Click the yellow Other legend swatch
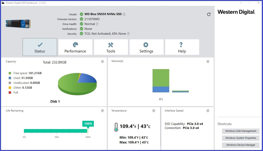Viewport: 263px width, 151px height. [x=10, y=88]
